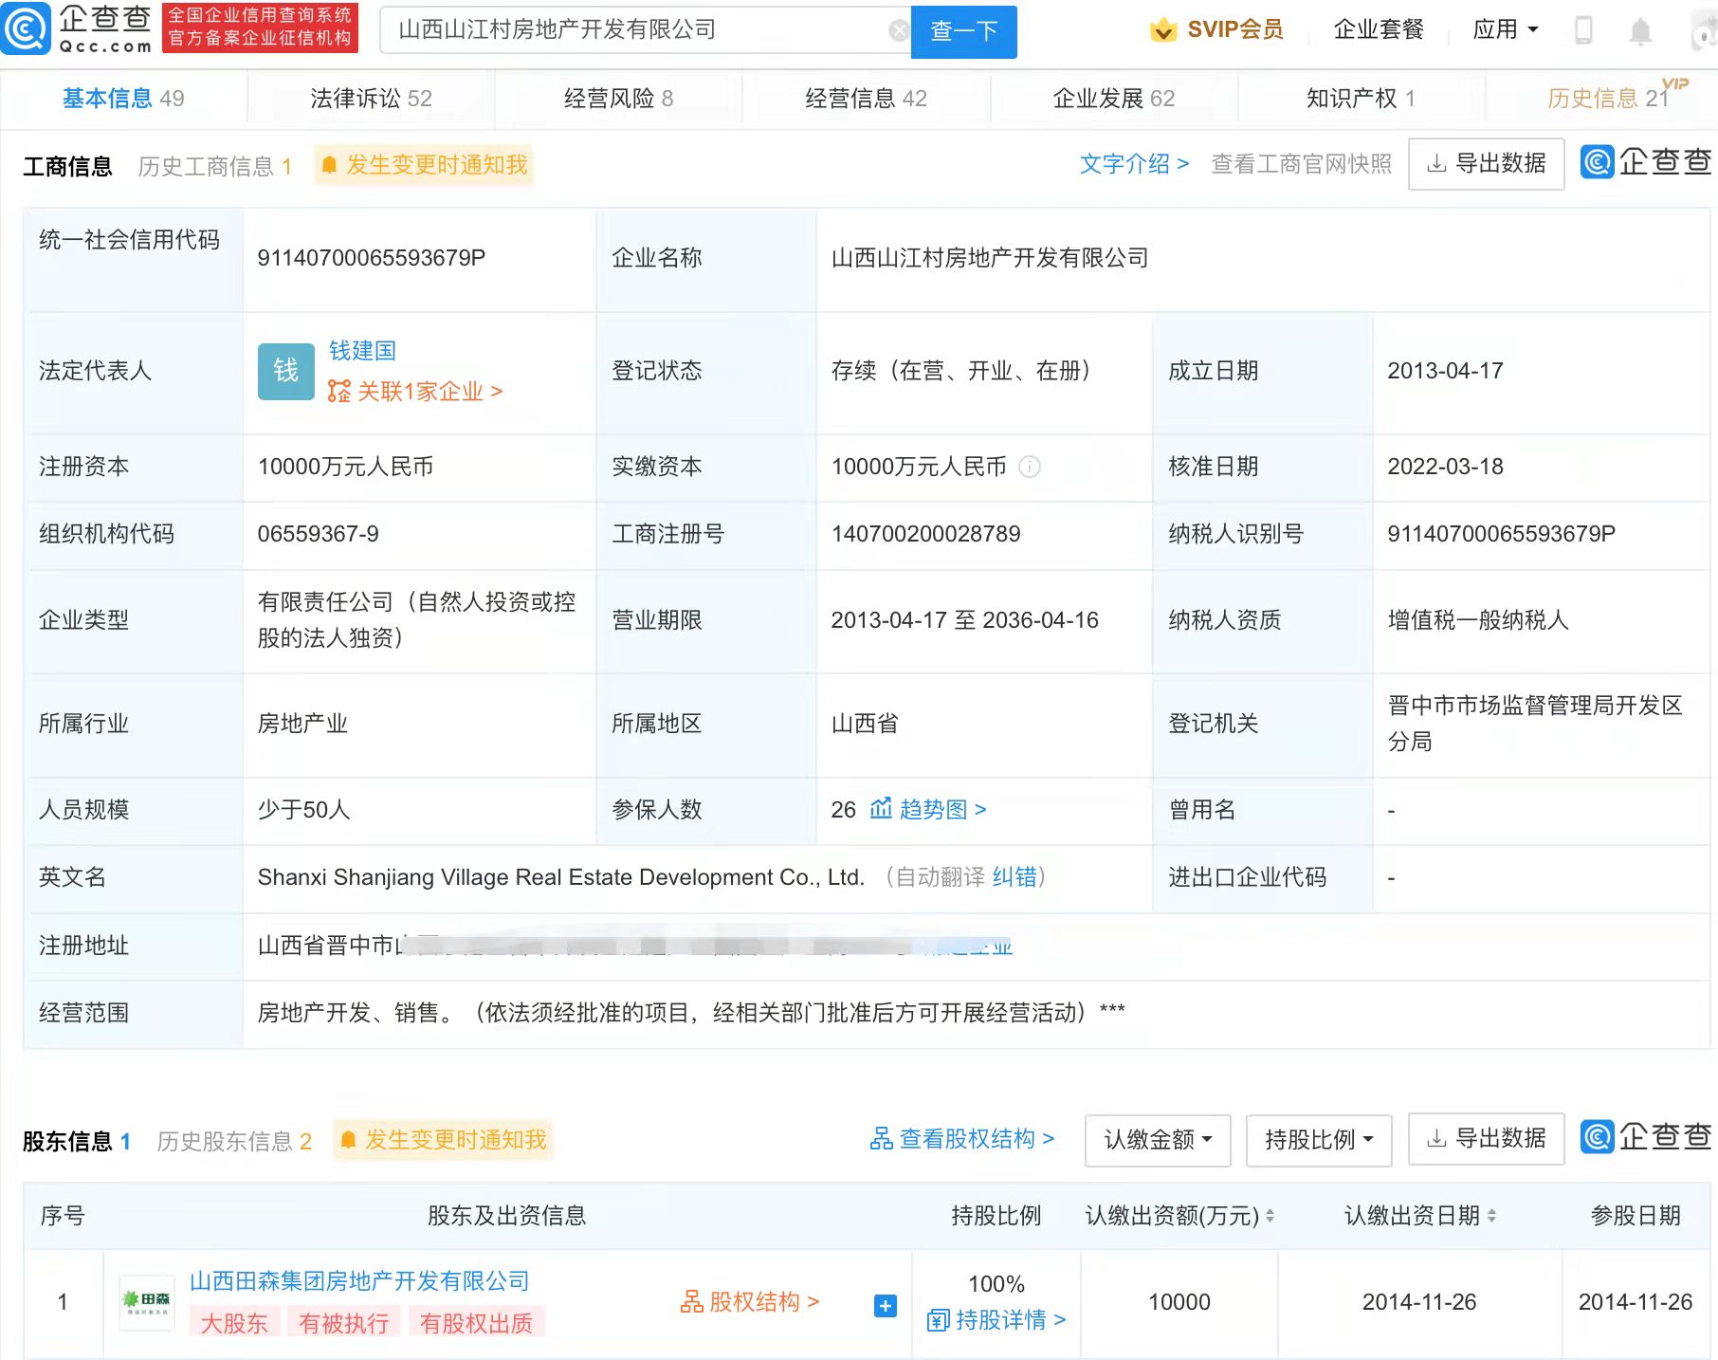Image resolution: width=1718 pixels, height=1360 pixels.
Task: Click the 趋势图 chart icon
Action: pos(881,809)
